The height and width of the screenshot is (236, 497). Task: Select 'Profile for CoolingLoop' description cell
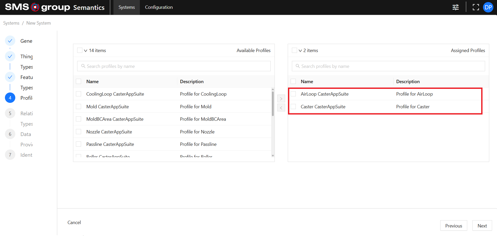[203, 94]
